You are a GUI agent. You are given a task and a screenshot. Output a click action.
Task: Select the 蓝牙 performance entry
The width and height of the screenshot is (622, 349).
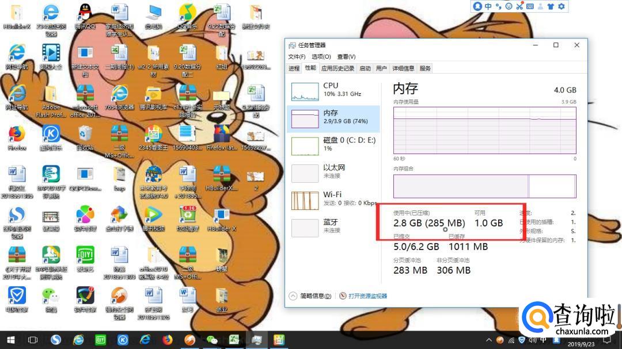pos(333,227)
